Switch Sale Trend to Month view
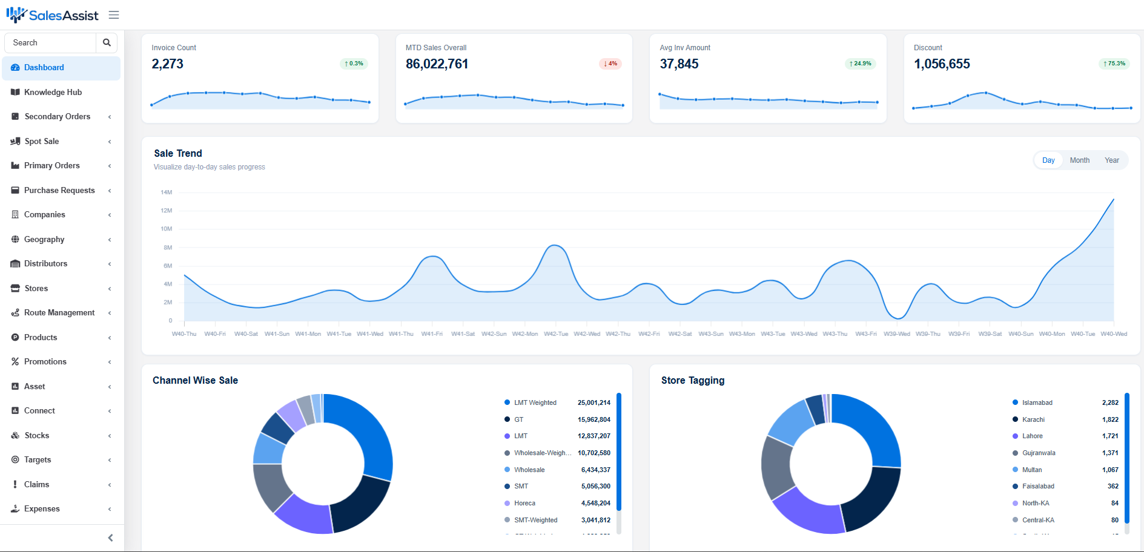This screenshot has height=552, width=1144. 1080,160
